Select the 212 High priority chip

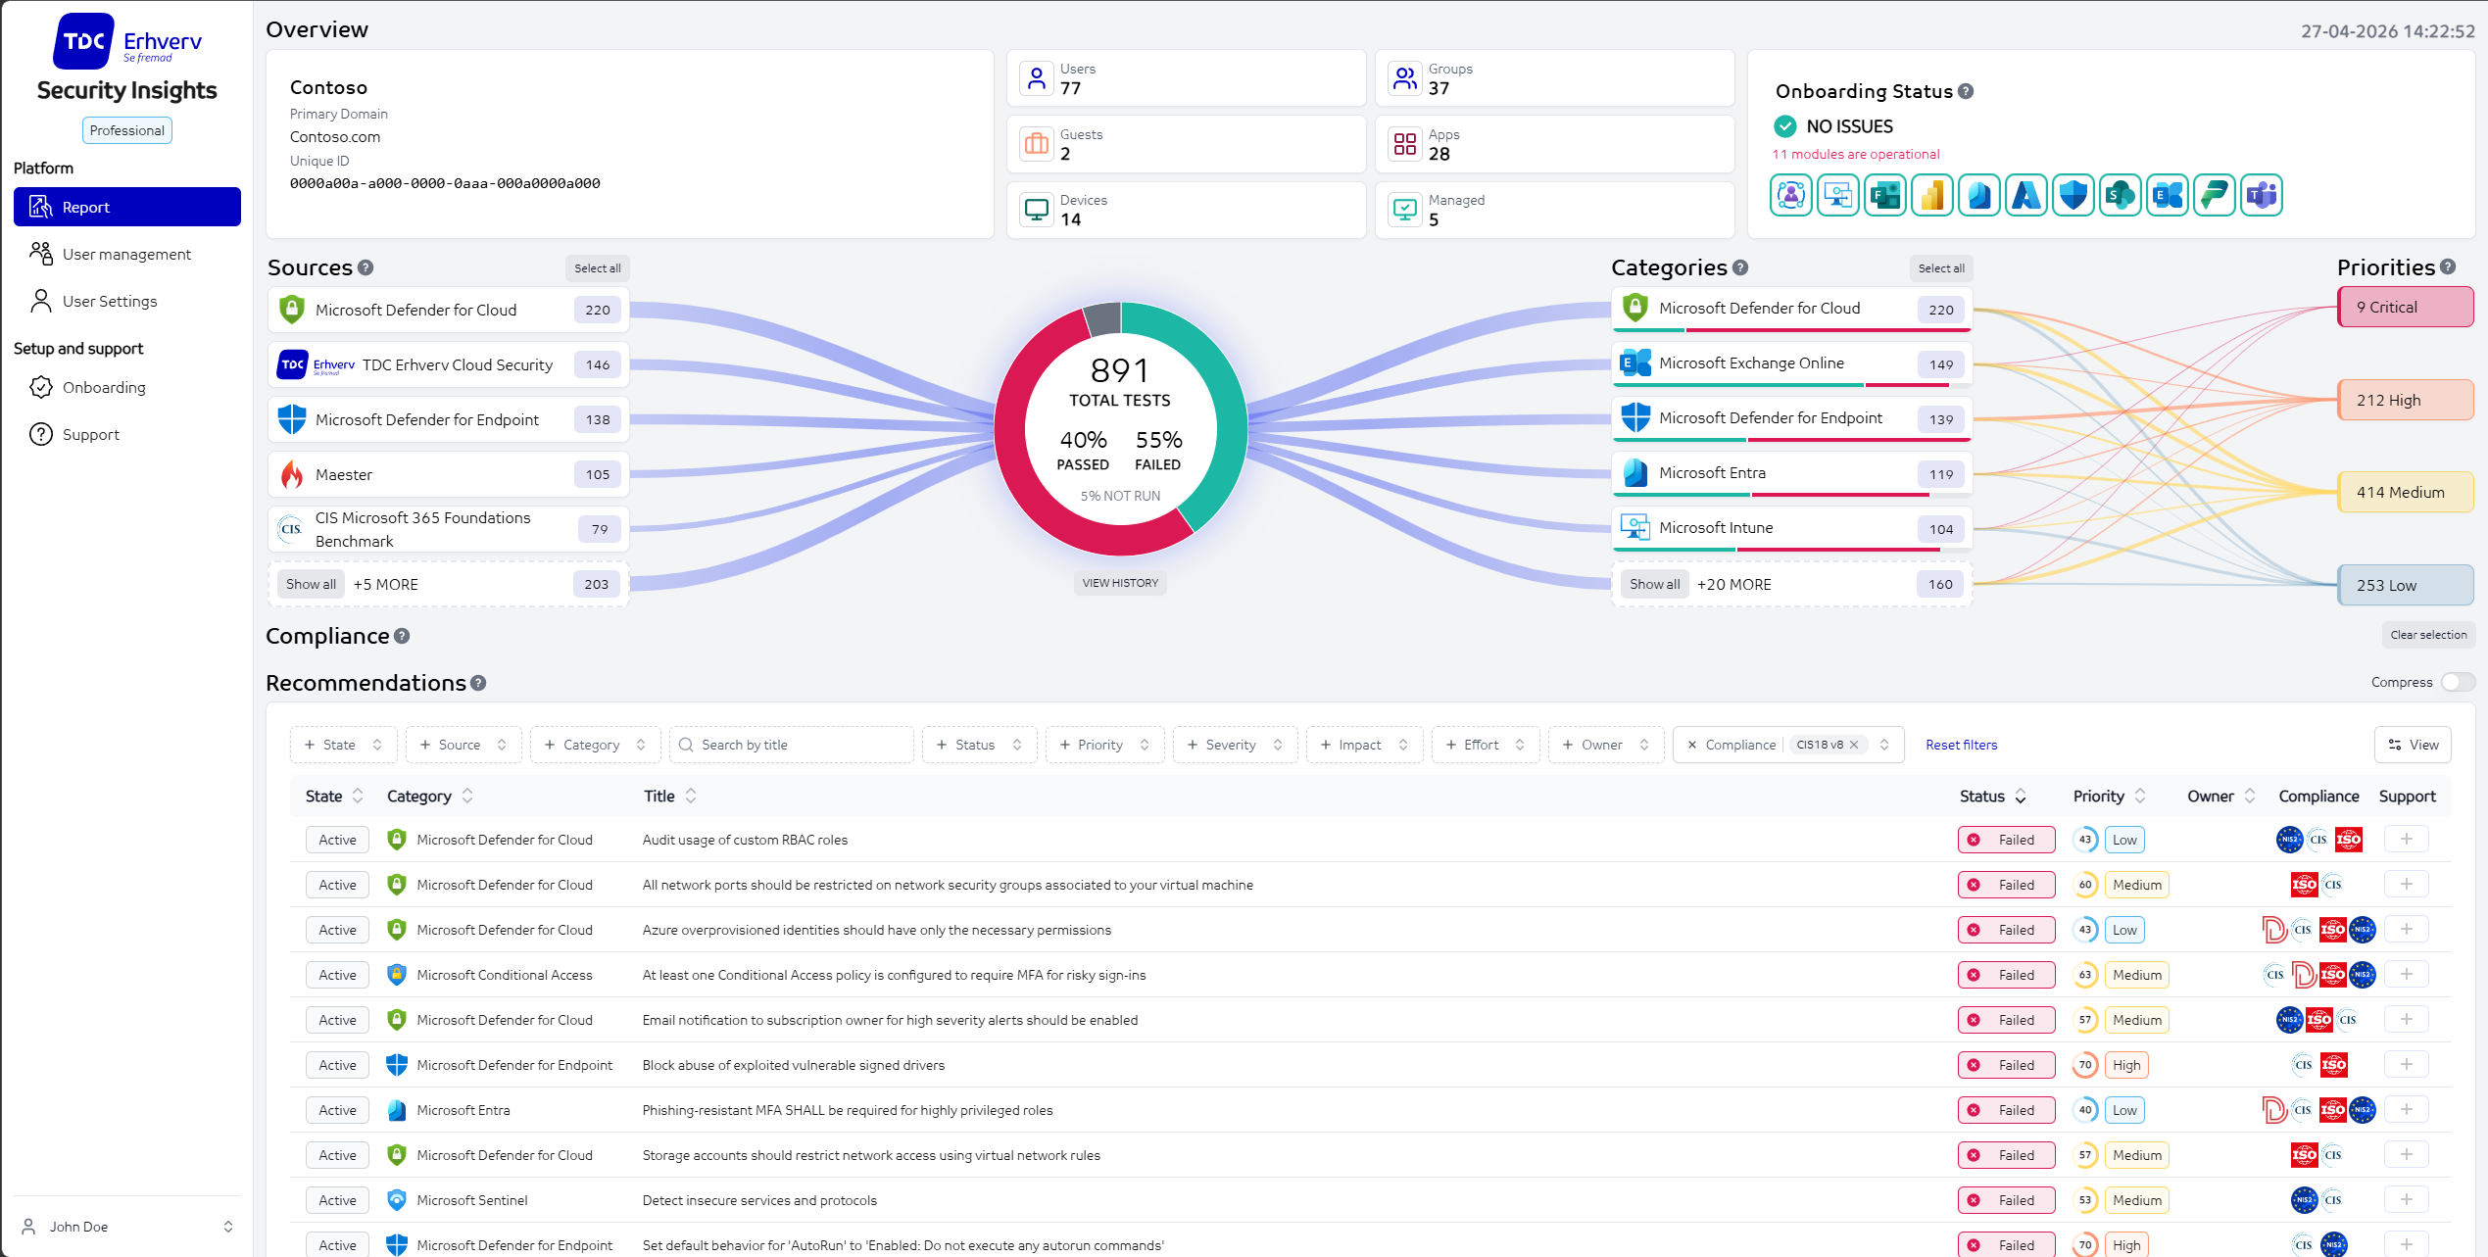tap(2406, 400)
